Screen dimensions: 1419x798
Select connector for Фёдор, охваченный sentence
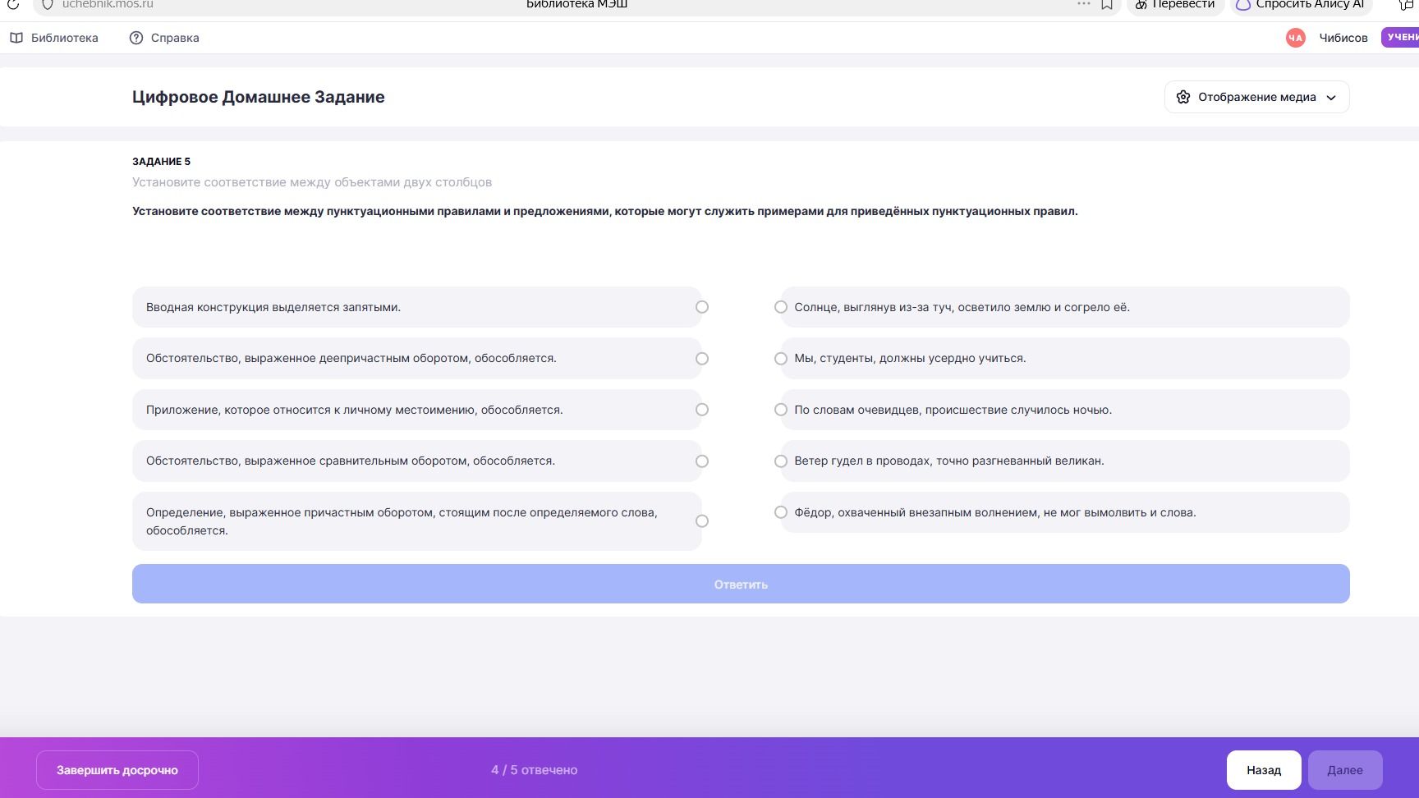click(x=781, y=512)
